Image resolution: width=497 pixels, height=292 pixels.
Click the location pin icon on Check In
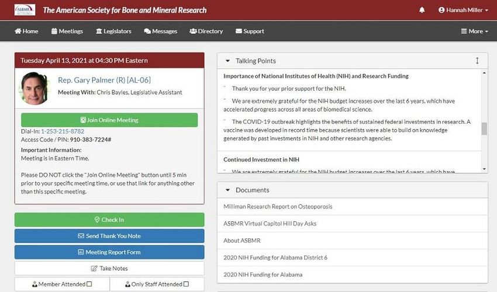[x=97, y=220]
